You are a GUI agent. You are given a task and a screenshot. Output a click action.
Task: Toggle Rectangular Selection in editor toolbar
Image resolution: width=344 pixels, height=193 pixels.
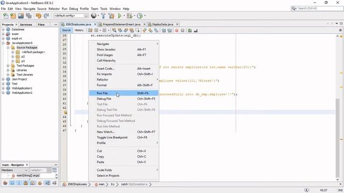[x=138, y=31]
